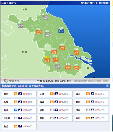
Task: Click 常州 daytime cloudy list icon
Action: (x=52, y=118)
